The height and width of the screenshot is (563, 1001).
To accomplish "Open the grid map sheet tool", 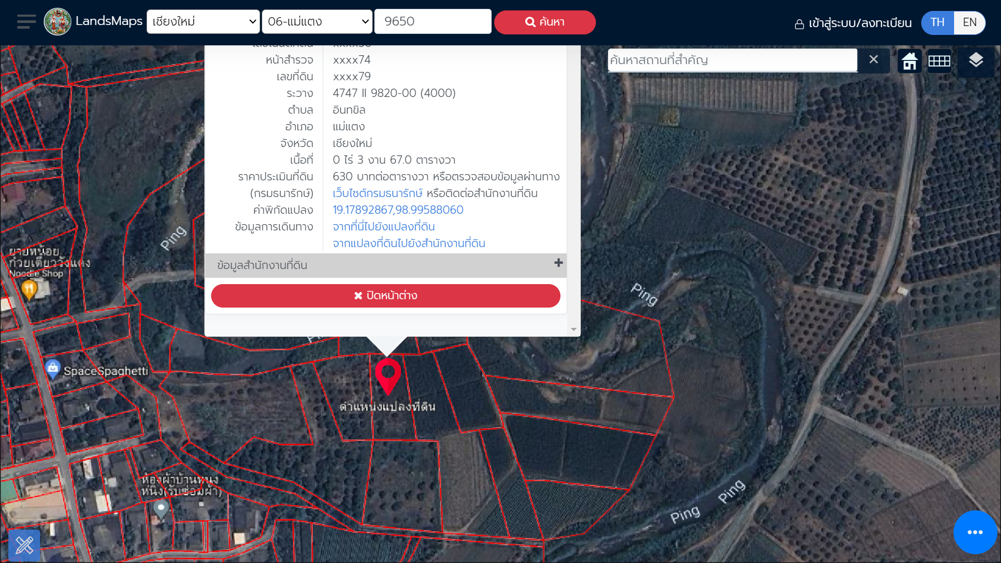I will click(x=939, y=61).
